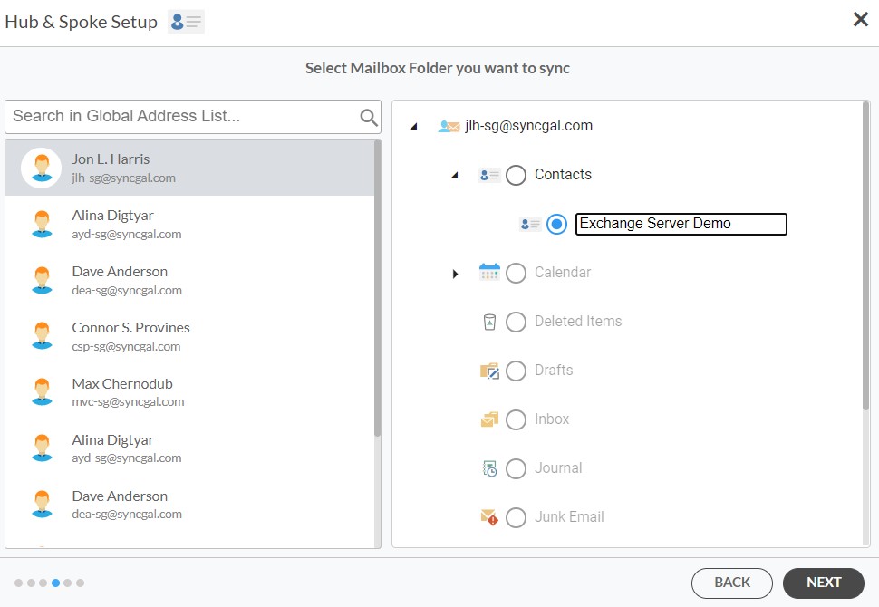Viewport: 879px width, 607px height.
Task: Select the Exchange Server Demo radio button
Action: click(556, 224)
